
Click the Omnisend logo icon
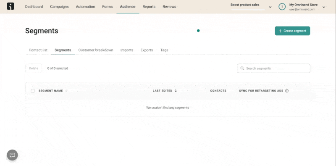coord(10,6)
